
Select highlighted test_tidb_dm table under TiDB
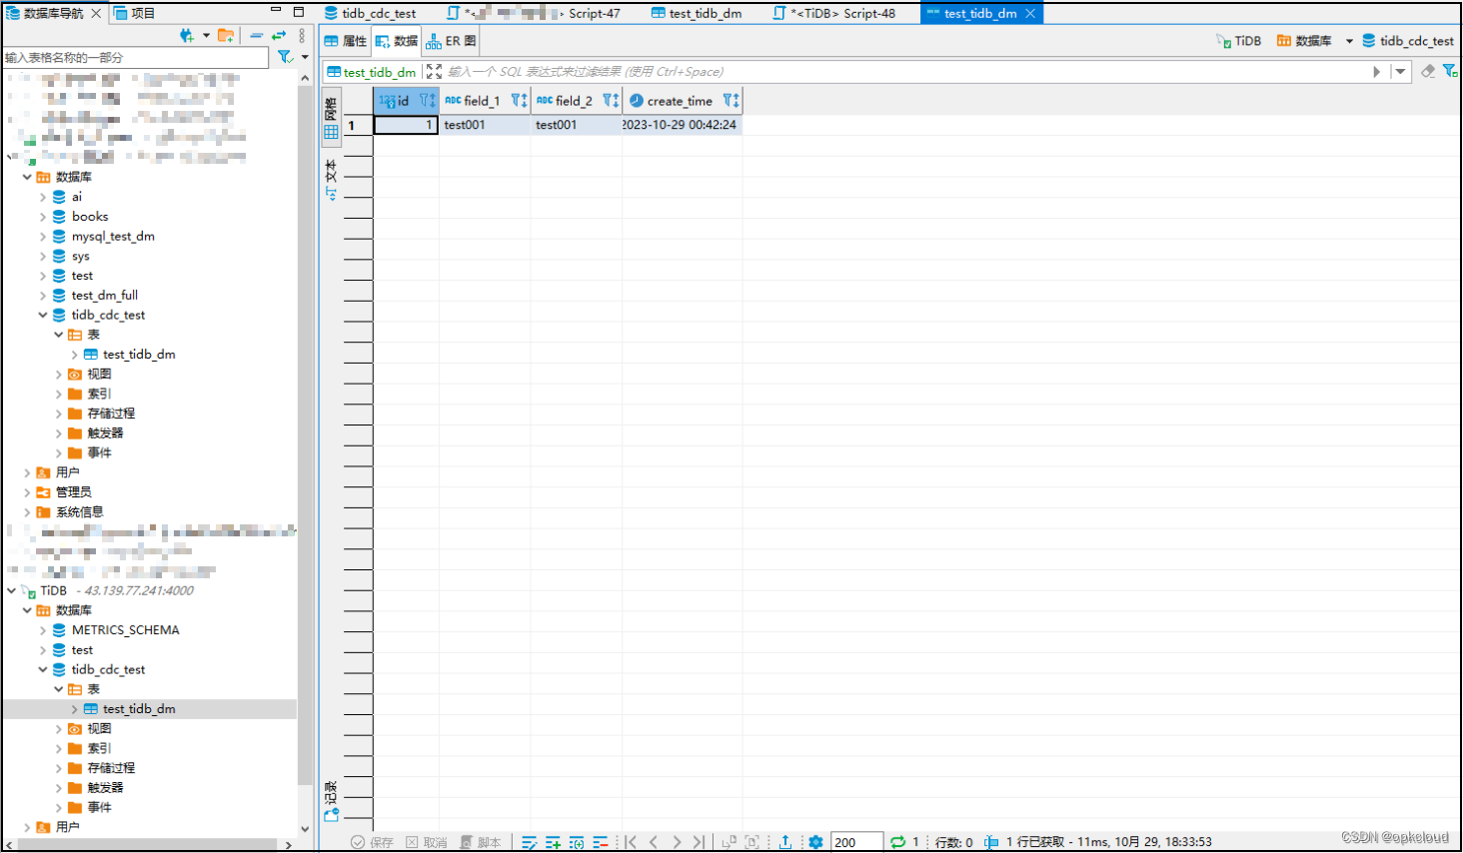click(x=139, y=709)
